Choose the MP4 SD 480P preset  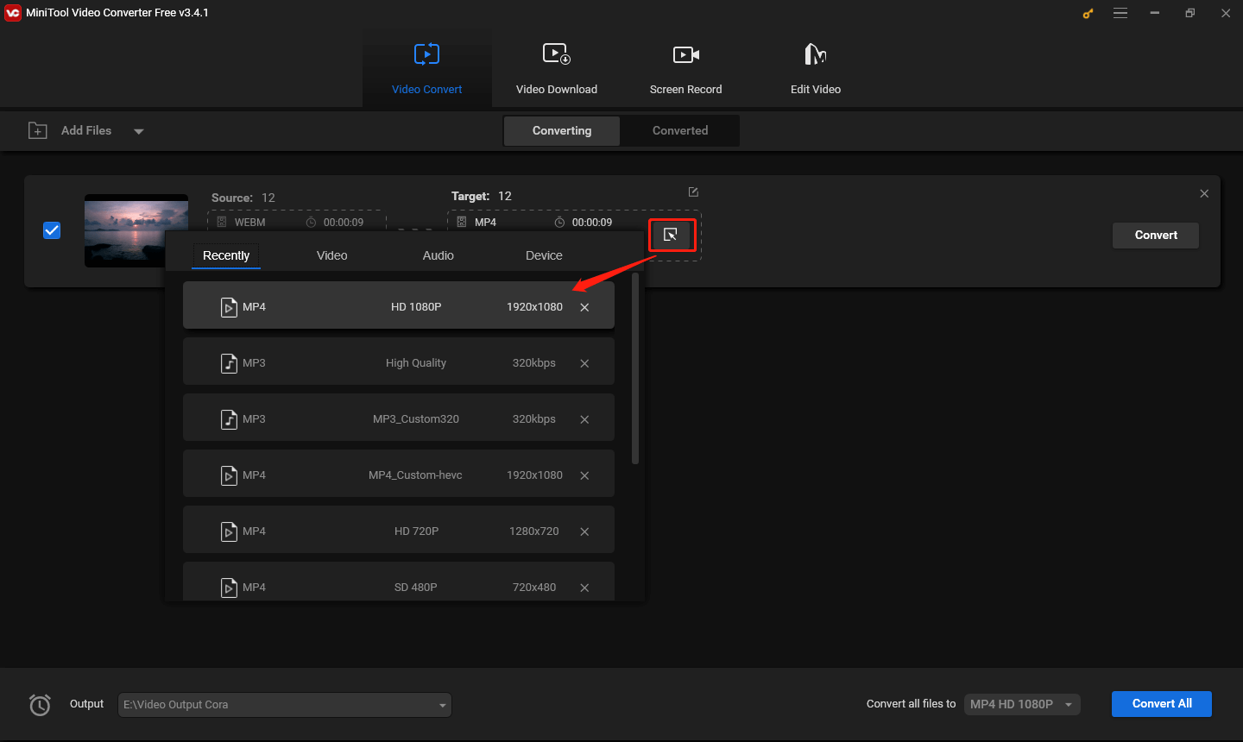399,582
